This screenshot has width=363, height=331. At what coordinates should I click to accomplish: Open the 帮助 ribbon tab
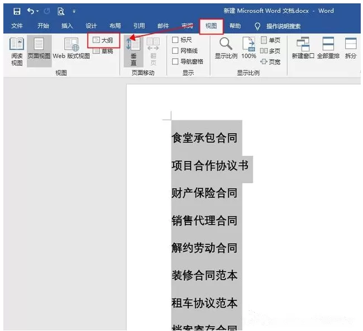[235, 26]
